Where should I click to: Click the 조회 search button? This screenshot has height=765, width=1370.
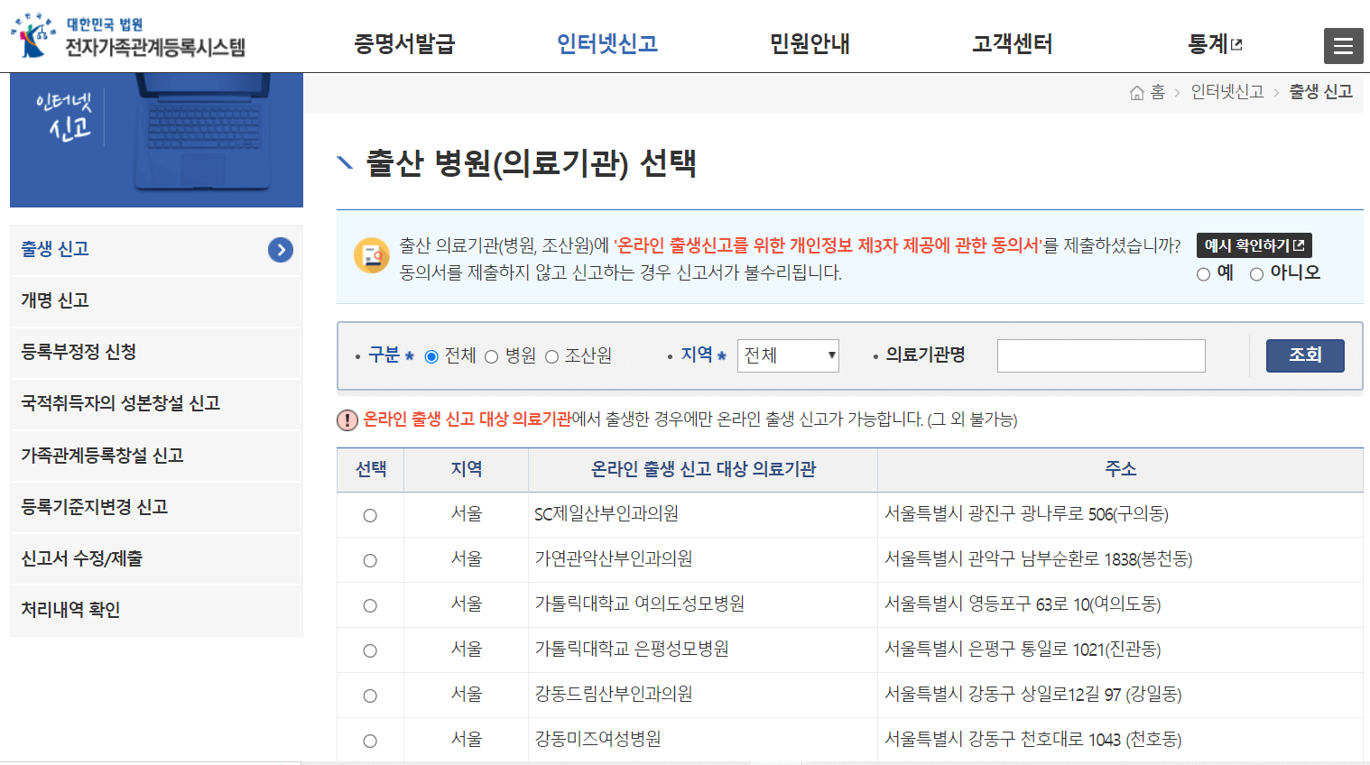[x=1305, y=355]
